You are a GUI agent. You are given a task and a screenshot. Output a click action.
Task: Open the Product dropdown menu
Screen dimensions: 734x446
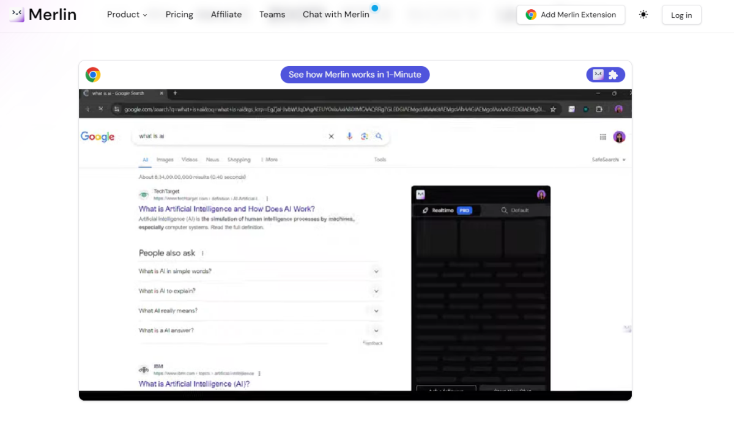127,15
